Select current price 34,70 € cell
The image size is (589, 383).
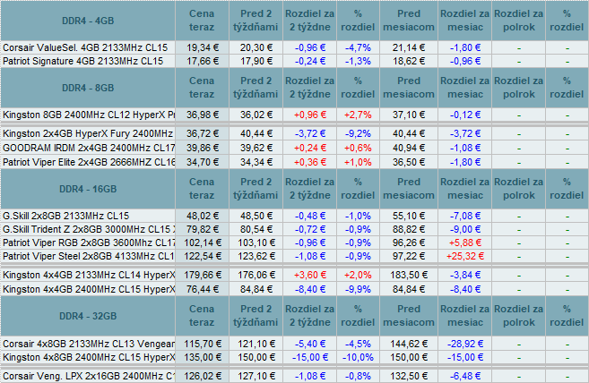point(202,162)
